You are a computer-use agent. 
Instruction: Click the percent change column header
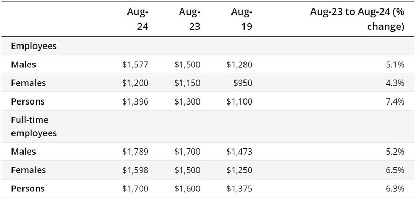click(x=357, y=19)
